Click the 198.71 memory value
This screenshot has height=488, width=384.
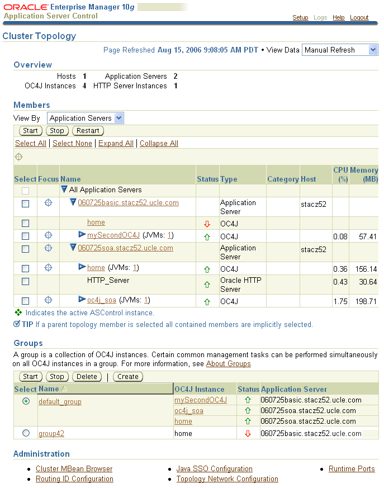pyautogui.click(x=366, y=301)
